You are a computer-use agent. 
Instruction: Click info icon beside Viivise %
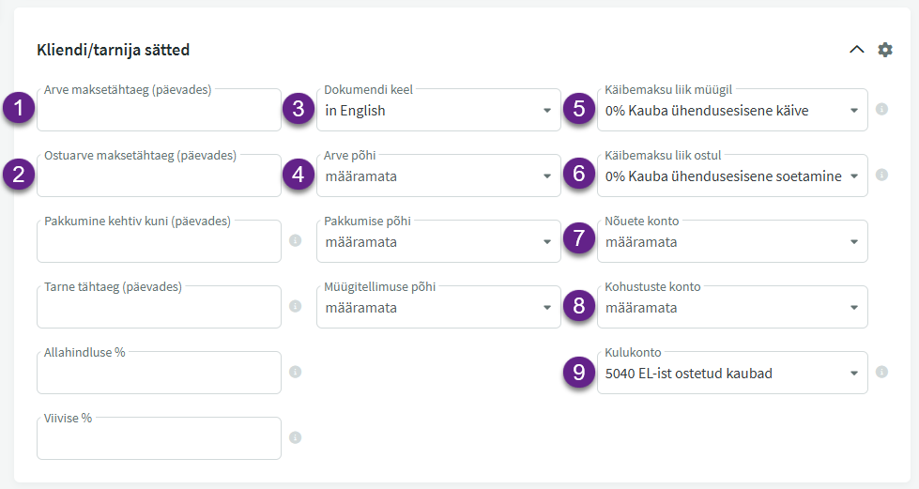(295, 437)
